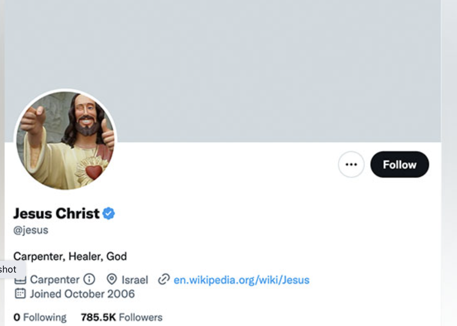
Task: Click the Carpenter category label
Action: 55,279
